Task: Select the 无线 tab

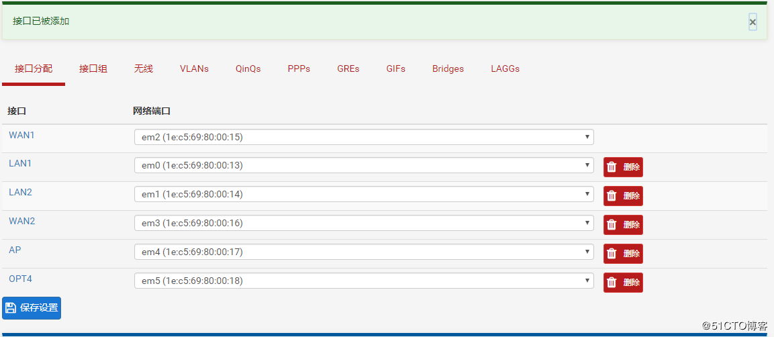Action: coord(143,69)
